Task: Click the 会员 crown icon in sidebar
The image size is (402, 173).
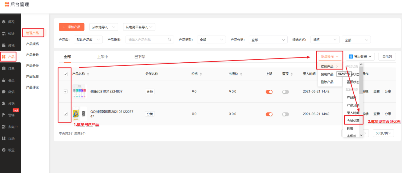Action: tap(4, 80)
